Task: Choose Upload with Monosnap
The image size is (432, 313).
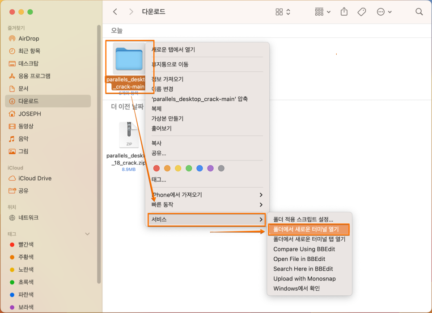Action: pyautogui.click(x=309, y=279)
